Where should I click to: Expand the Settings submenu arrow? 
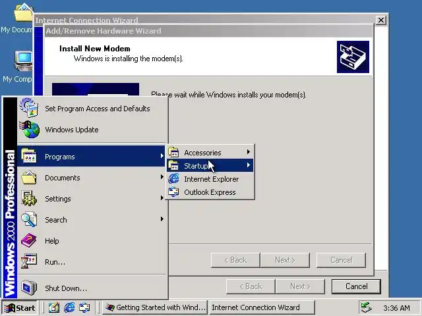point(162,197)
